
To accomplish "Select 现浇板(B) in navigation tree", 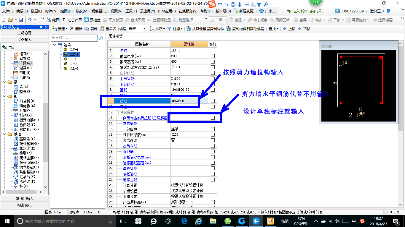I will 25,101.
